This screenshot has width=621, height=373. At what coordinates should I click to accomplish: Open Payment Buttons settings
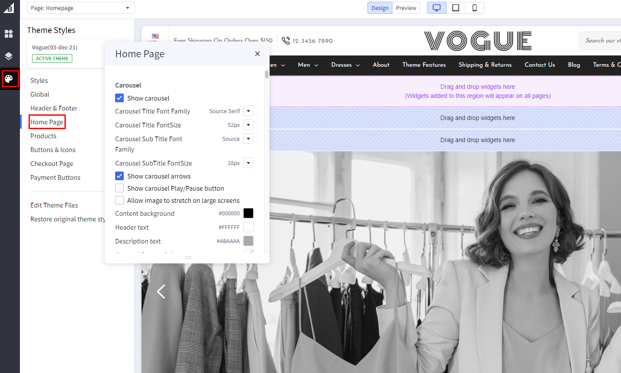(x=55, y=178)
